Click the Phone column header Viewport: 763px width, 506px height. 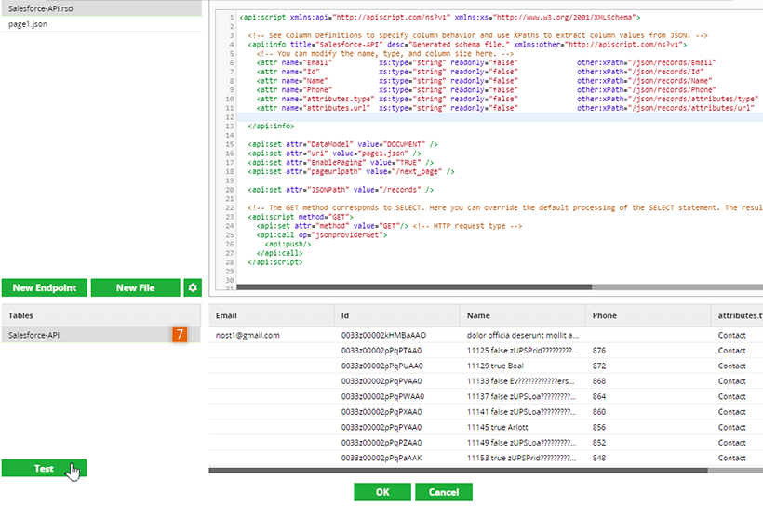tap(649, 315)
